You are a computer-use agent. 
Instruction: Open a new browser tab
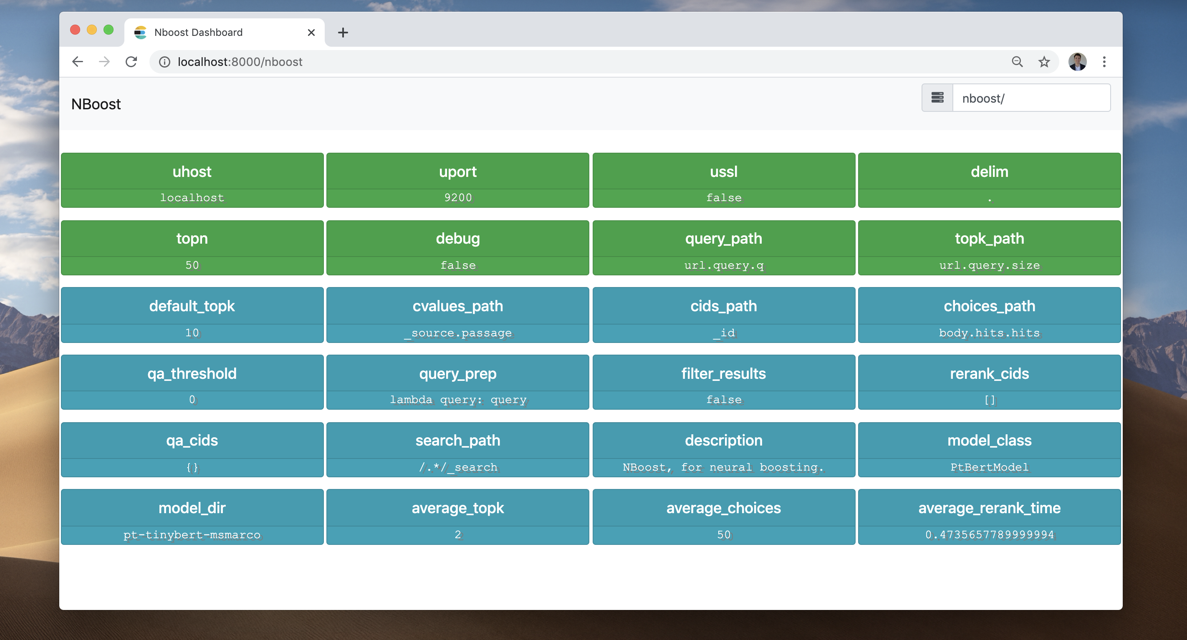(x=343, y=32)
